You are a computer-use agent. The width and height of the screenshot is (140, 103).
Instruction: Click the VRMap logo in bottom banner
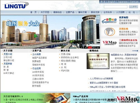pyautogui.click(x=127, y=99)
